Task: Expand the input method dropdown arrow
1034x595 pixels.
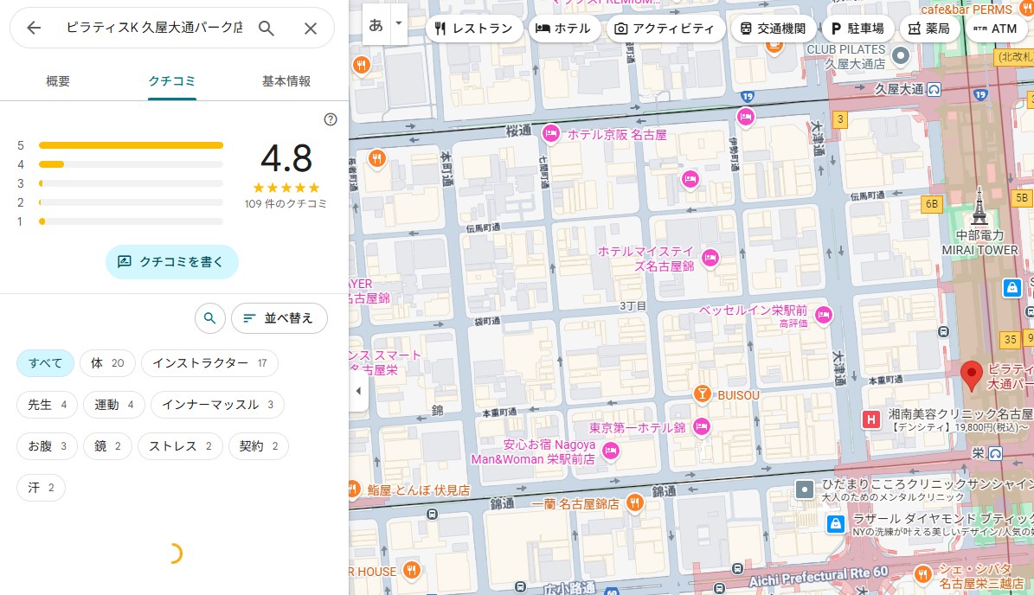Action: 398,23
